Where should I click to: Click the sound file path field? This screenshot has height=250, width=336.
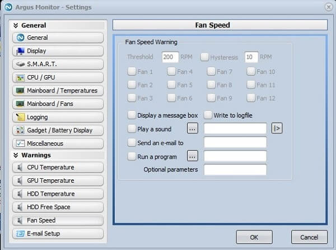pos(235,128)
